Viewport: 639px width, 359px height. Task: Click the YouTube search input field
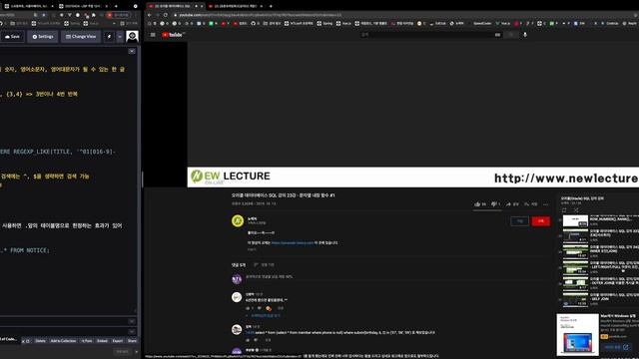426,35
